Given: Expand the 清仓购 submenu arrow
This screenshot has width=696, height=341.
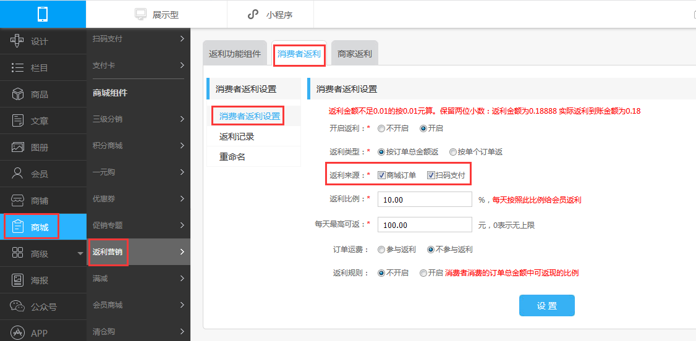Looking at the screenshot, I should pos(182,331).
